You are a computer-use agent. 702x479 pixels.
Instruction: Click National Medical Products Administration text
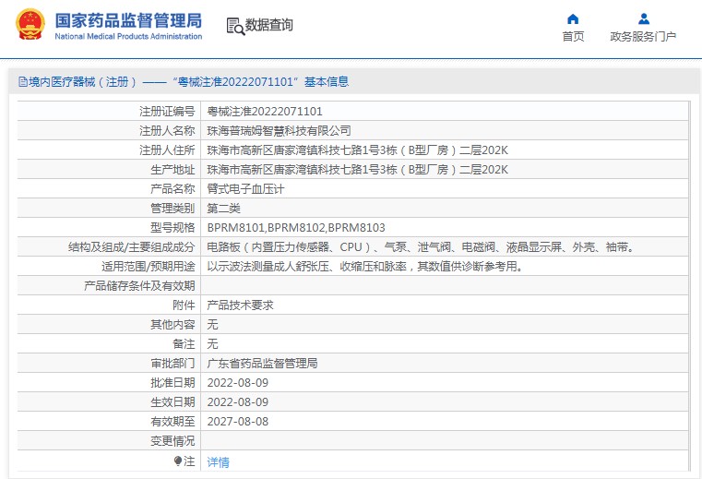click(128, 36)
